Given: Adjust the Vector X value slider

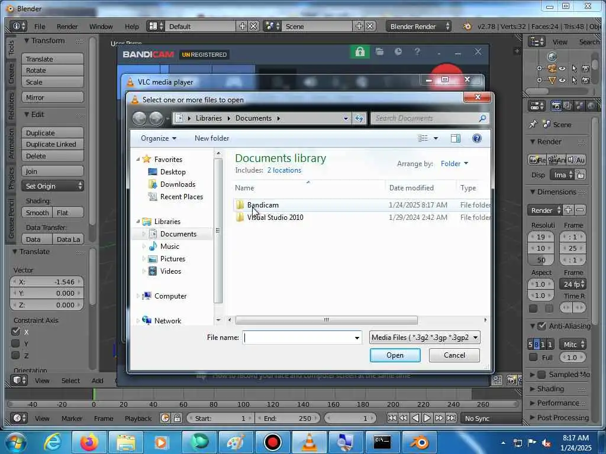Looking at the screenshot, I should pyautogui.click(x=47, y=282).
